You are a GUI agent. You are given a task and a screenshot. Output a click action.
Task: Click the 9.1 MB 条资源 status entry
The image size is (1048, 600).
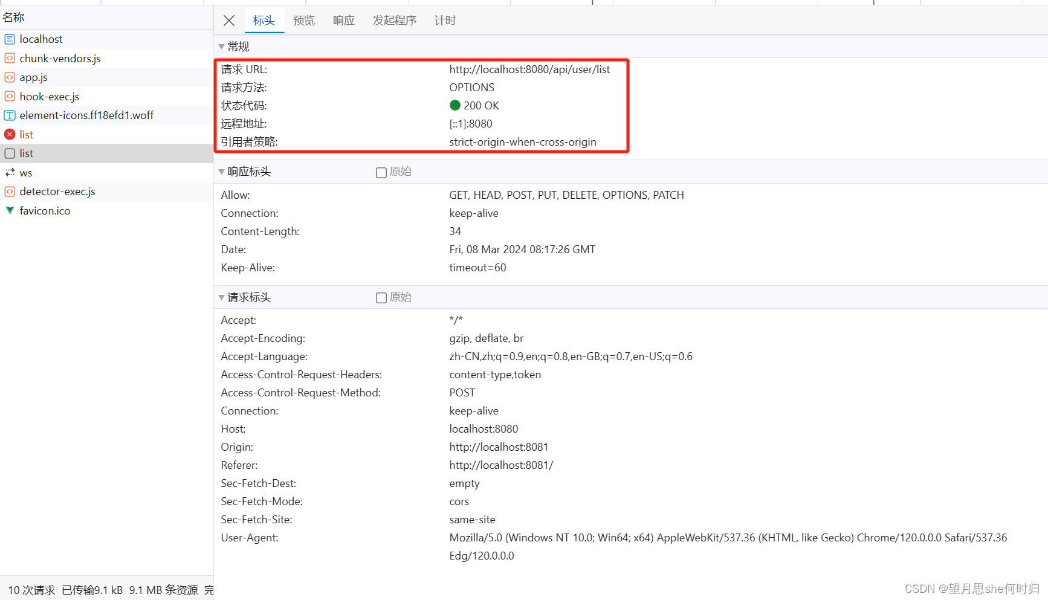[x=163, y=590]
